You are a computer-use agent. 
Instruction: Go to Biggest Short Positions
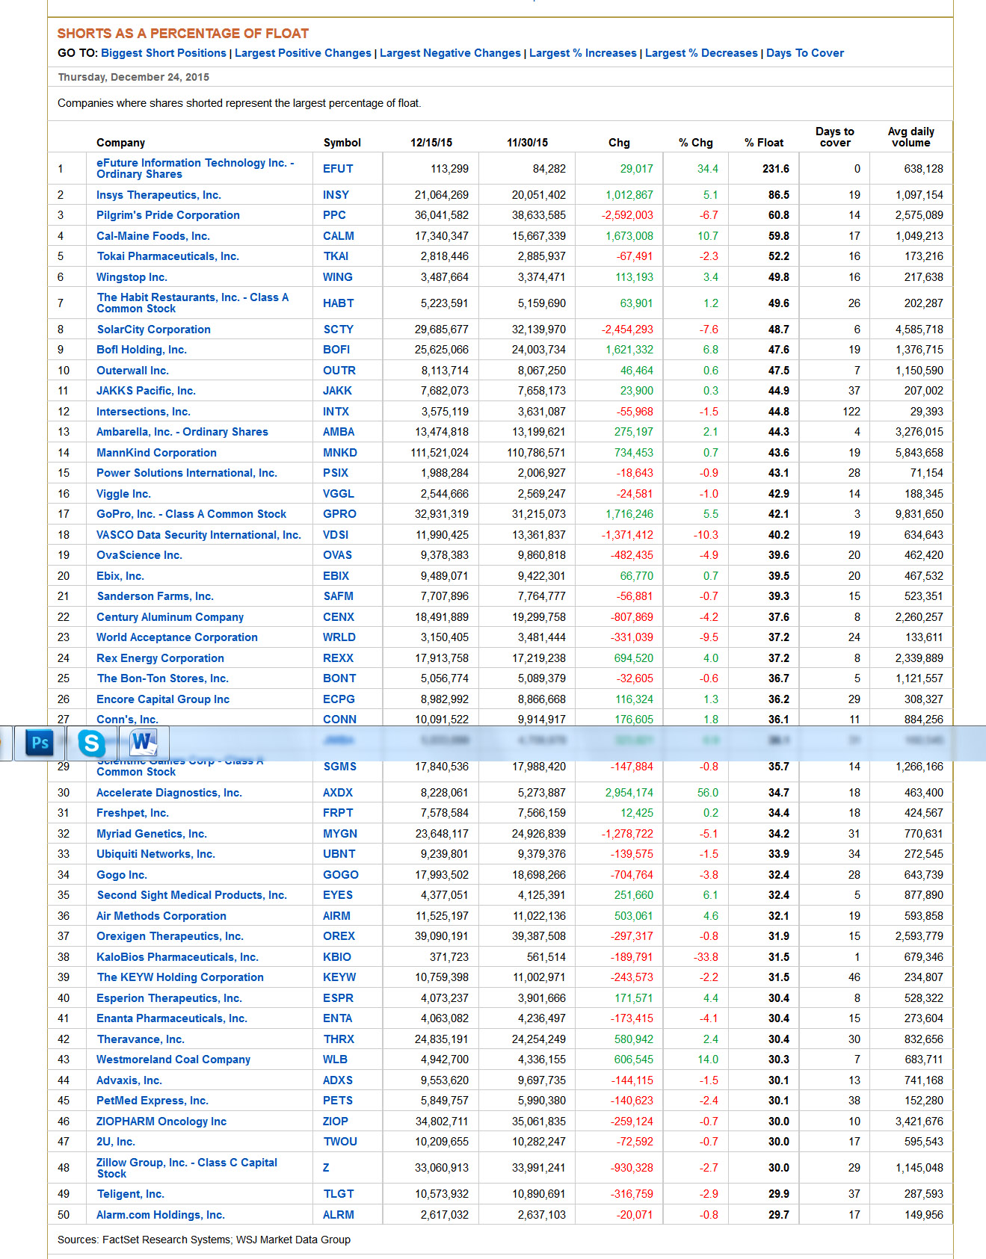coord(164,53)
